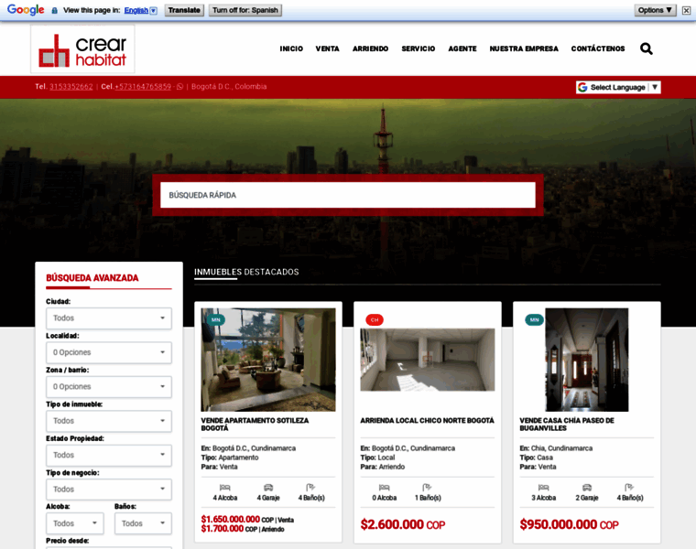Click the Bogotá D.C., Colombia location text

pos(229,87)
